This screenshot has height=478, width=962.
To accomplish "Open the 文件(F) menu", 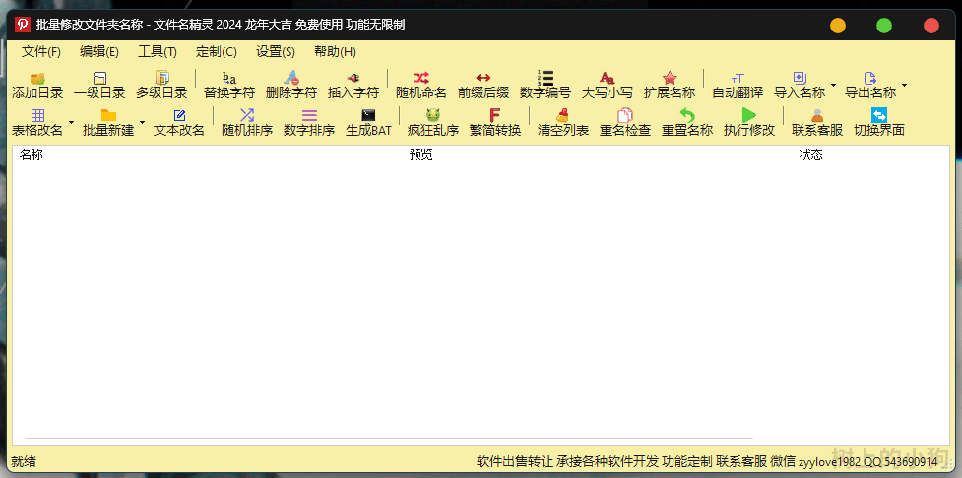I will 41,52.
